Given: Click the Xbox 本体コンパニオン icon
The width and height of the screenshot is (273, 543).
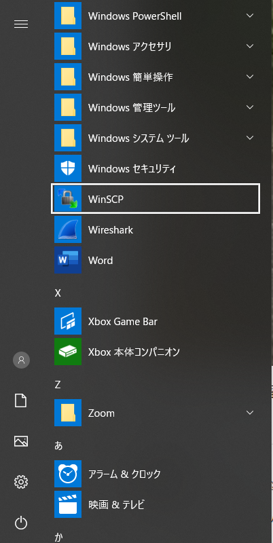Looking at the screenshot, I should point(68,352).
